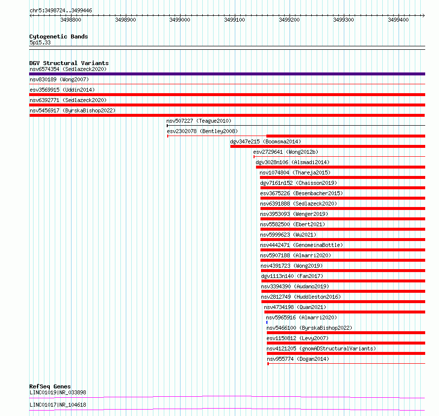
Task: Click nsv507227 (Teague2010) variant label
Action: tap(199, 121)
